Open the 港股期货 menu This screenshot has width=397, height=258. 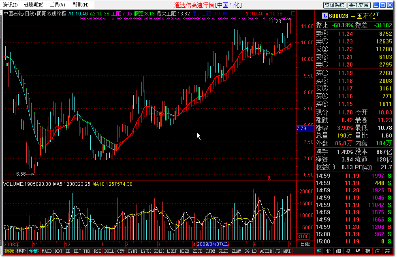click(x=33, y=5)
